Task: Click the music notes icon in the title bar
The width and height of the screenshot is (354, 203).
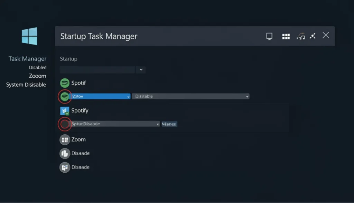Action: pyautogui.click(x=301, y=36)
